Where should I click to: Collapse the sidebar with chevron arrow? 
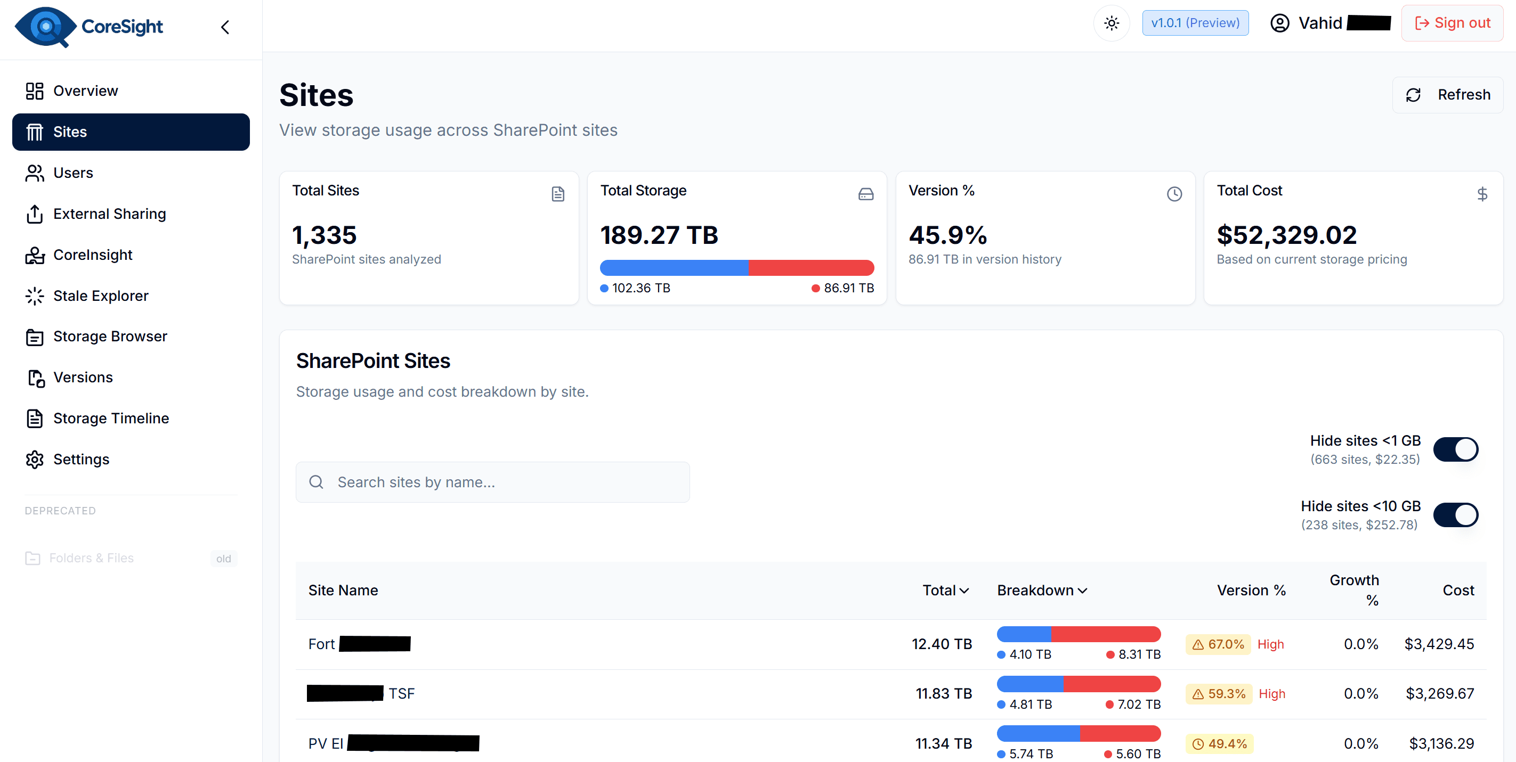coord(225,27)
